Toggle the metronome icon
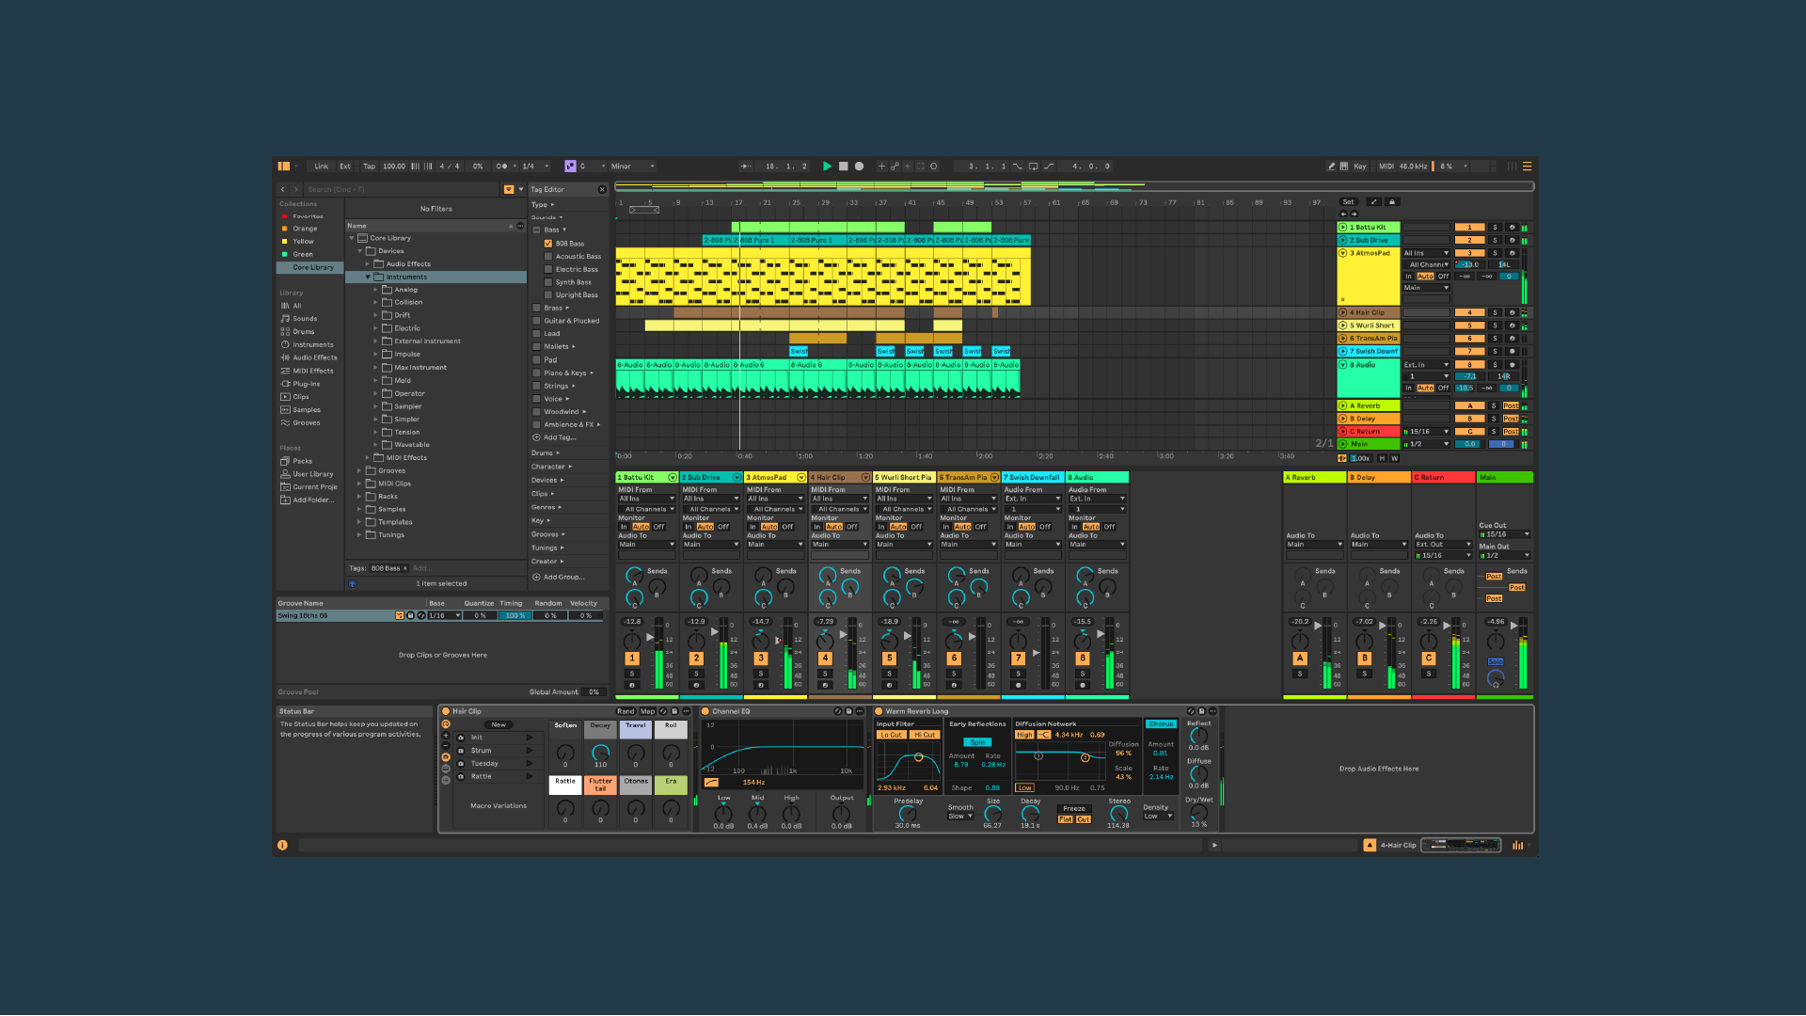Image resolution: width=1806 pixels, height=1016 pixels. tap(501, 167)
